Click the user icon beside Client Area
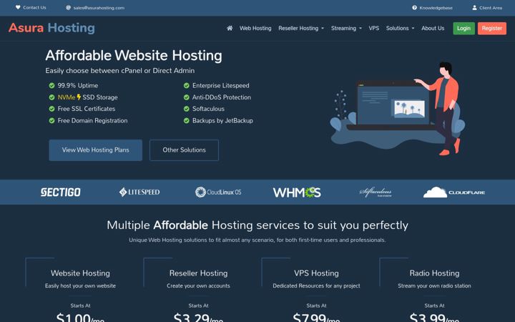The height and width of the screenshot is (322, 515). pyautogui.click(x=474, y=8)
